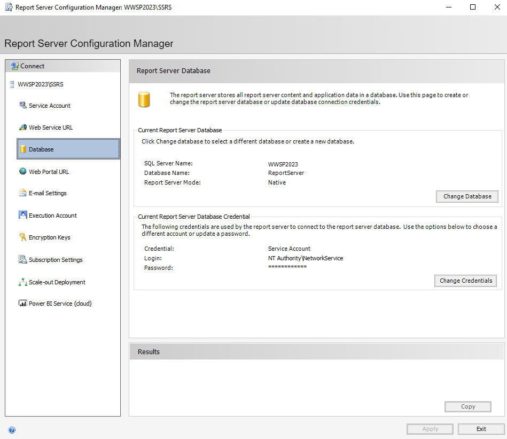This screenshot has width=507, height=439.
Task: Click the Connect computer icon
Action: click(x=14, y=66)
